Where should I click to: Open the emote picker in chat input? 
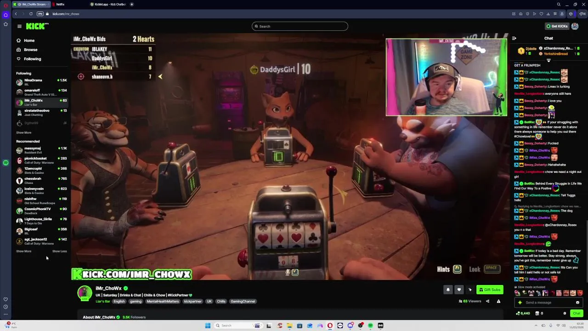[577, 302]
